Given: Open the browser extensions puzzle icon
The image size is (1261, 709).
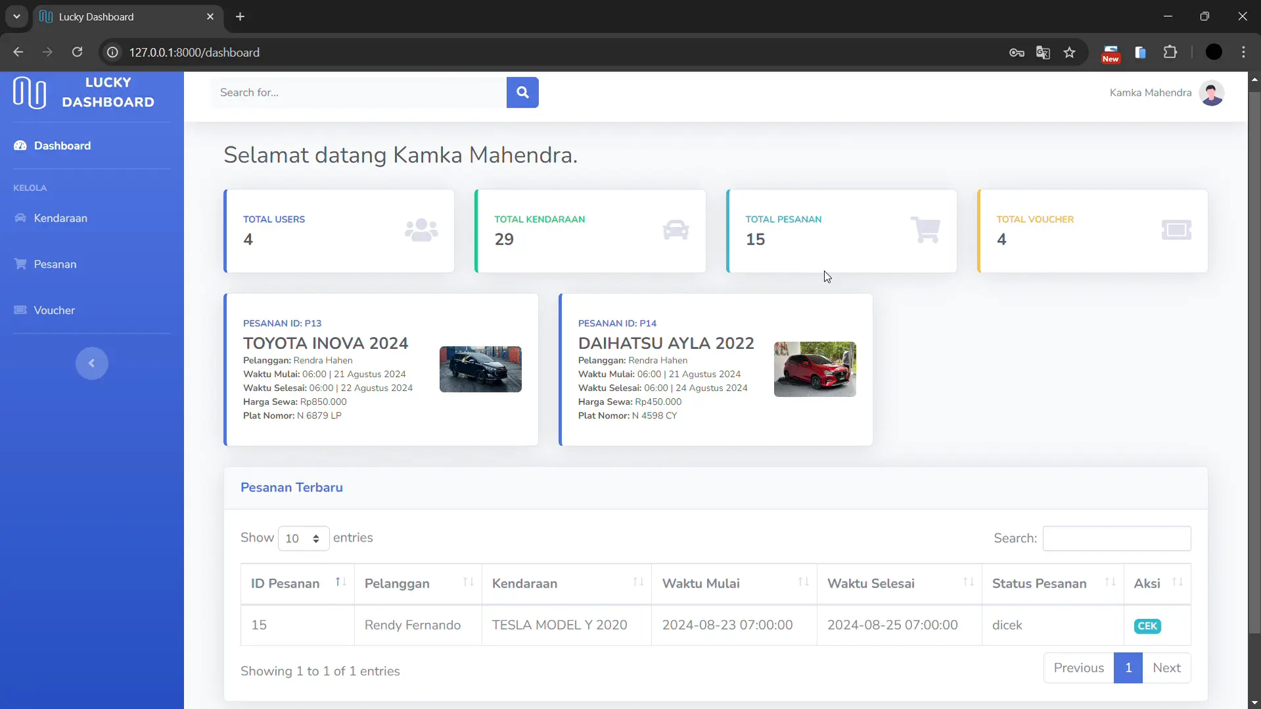Looking at the screenshot, I should pyautogui.click(x=1170, y=53).
